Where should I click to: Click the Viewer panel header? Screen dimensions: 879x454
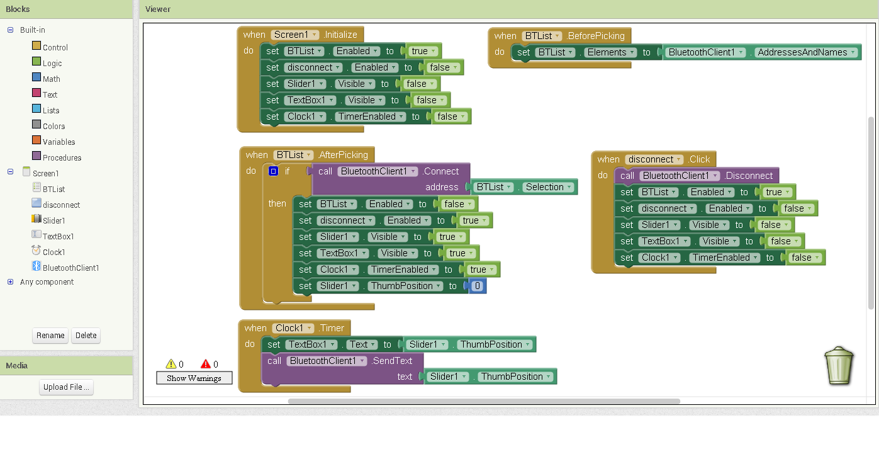click(x=508, y=9)
